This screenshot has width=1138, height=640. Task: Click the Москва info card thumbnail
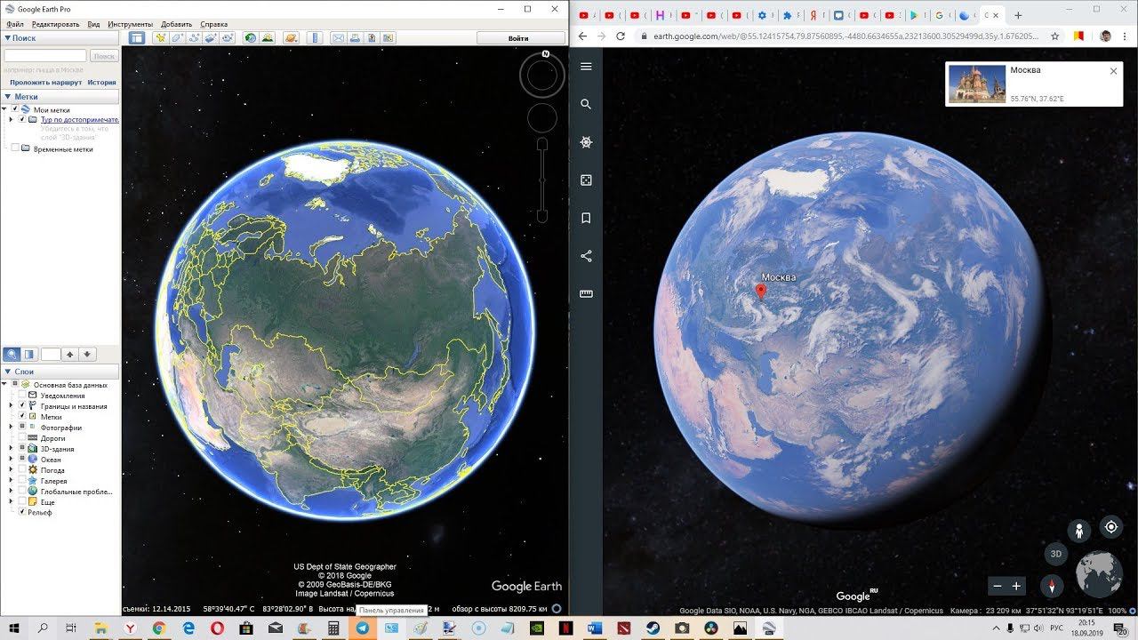977,84
